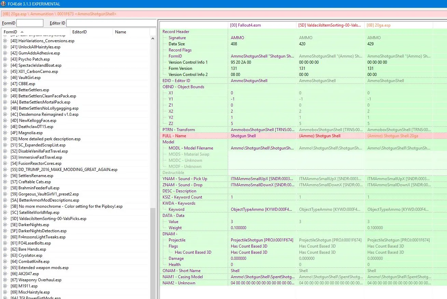Select [67] Weaponry Overhaul.esp in the tree
The width and height of the screenshot is (447, 299).
tap(36, 280)
